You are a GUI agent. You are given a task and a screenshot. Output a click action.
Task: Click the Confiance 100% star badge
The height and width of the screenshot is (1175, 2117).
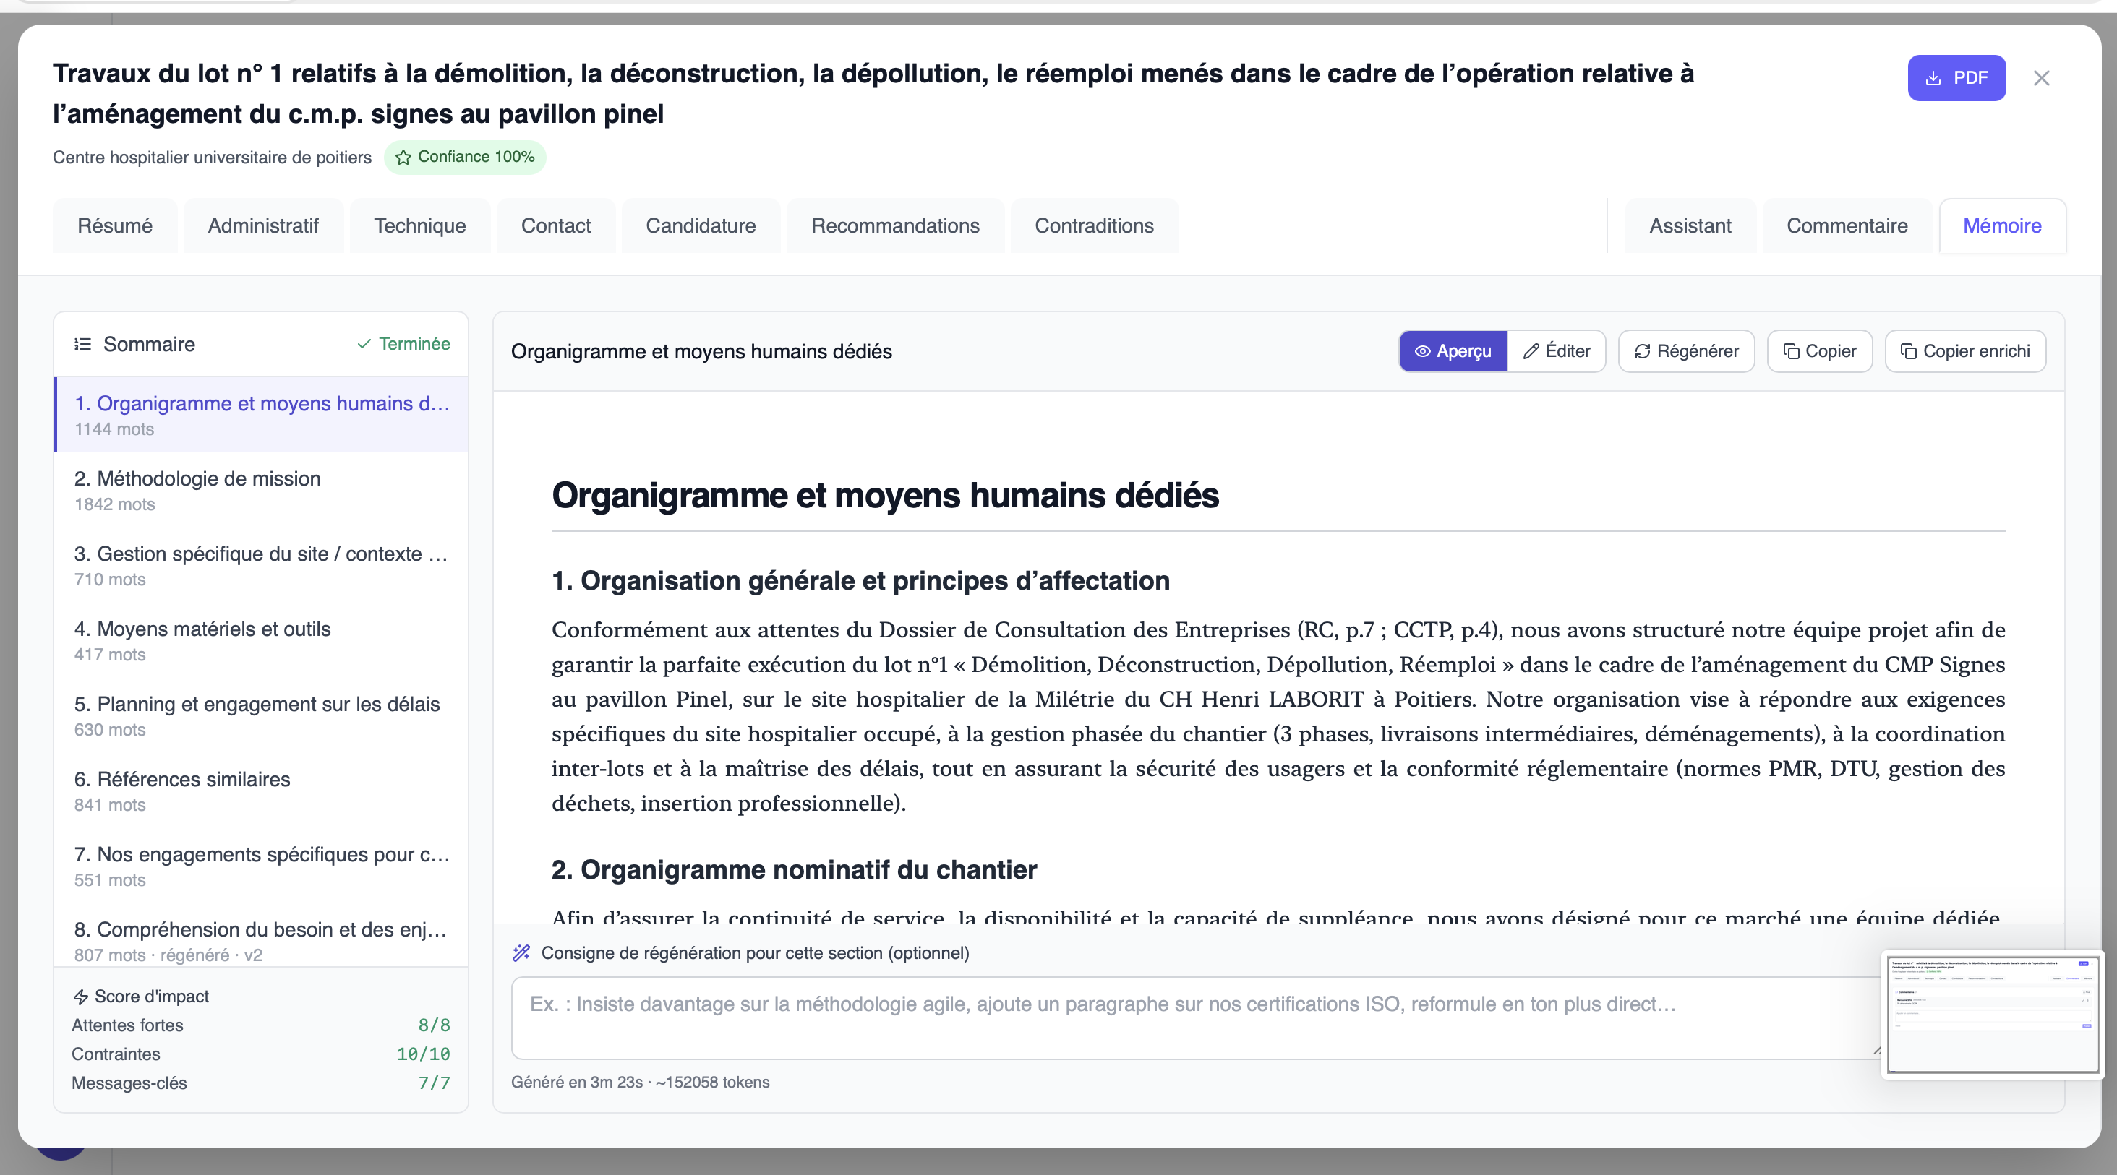coord(465,157)
